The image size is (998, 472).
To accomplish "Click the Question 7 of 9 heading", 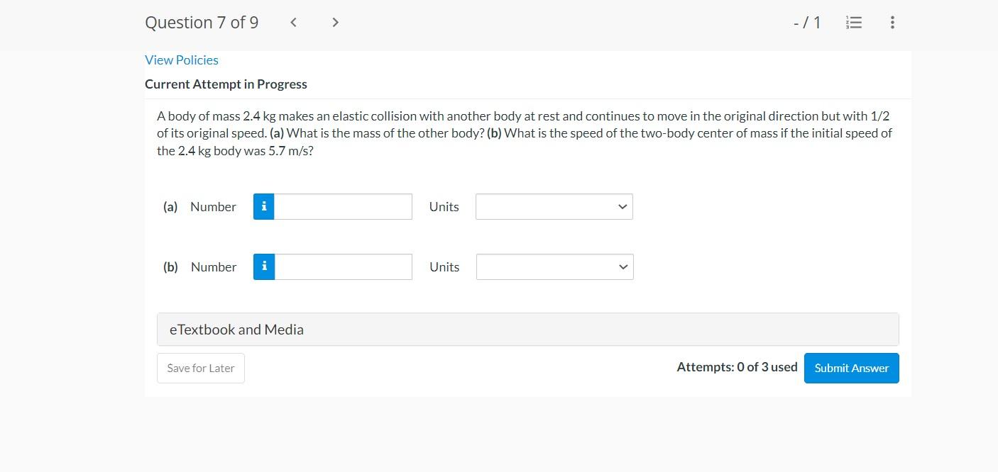I will (x=202, y=23).
